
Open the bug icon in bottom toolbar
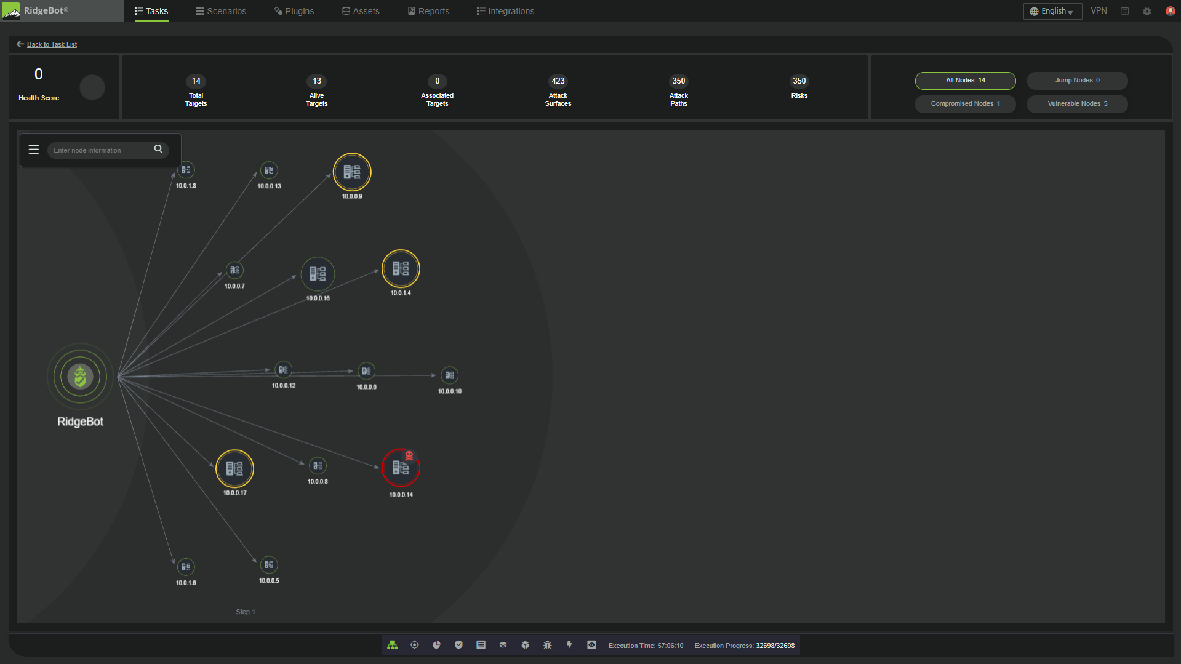click(547, 645)
